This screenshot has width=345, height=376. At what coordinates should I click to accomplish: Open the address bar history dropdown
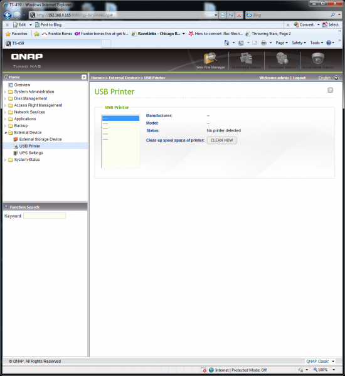[216, 15]
